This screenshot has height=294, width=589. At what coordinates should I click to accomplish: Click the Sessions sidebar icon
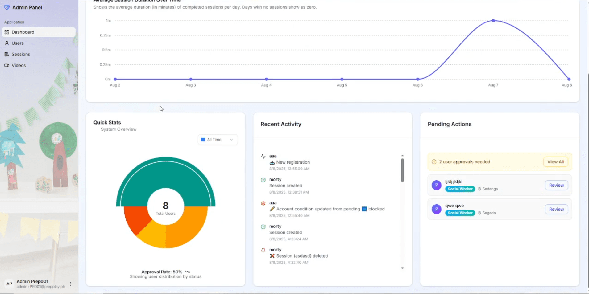(7, 54)
